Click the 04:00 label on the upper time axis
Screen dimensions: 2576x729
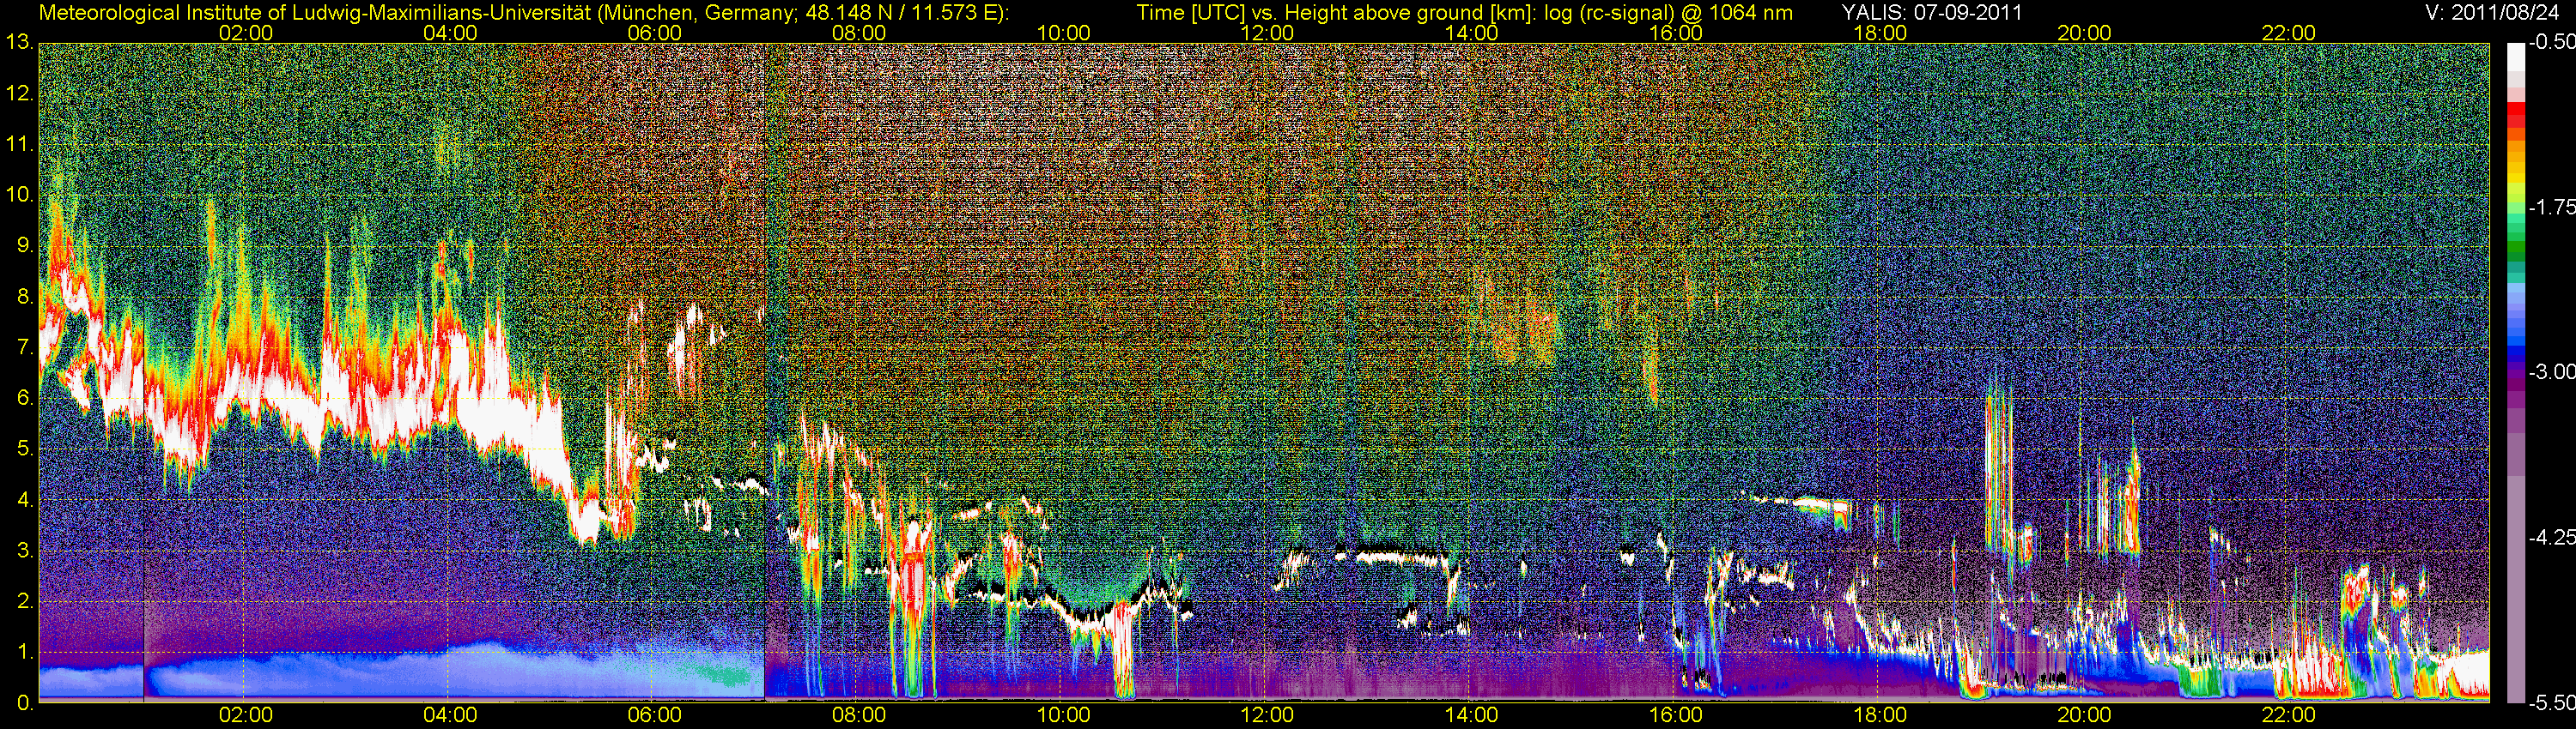(x=450, y=33)
